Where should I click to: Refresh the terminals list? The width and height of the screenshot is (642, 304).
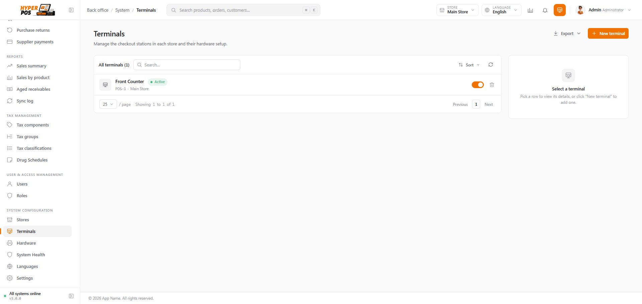point(491,65)
